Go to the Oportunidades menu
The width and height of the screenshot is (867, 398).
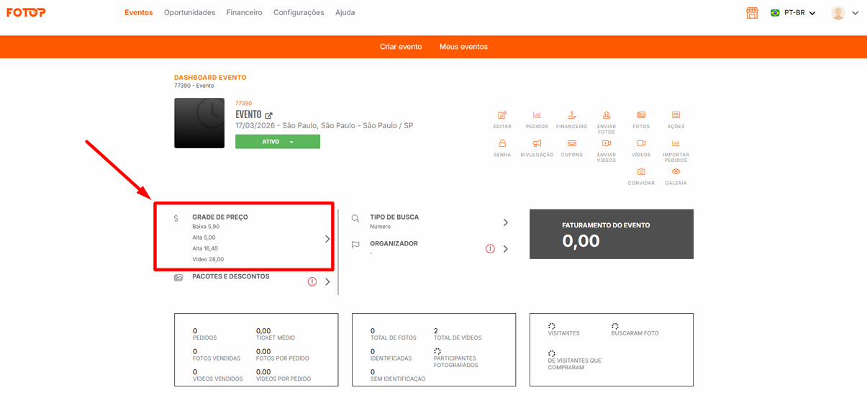coord(189,13)
